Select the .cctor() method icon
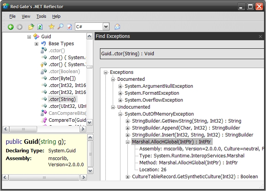This screenshot has height=191, width=266. point(44,51)
